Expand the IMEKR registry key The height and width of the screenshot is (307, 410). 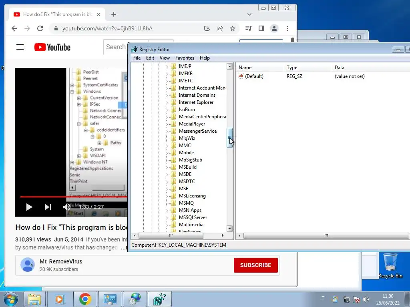pyautogui.click(x=167, y=74)
